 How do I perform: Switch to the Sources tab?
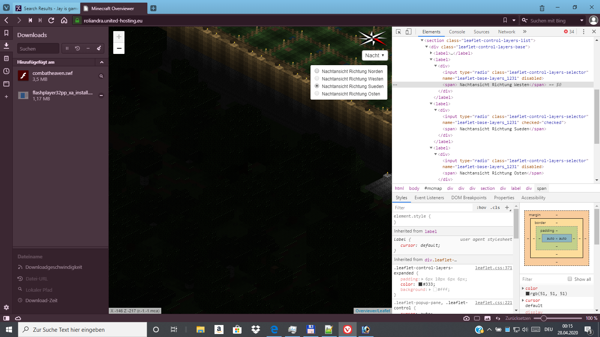click(481, 32)
